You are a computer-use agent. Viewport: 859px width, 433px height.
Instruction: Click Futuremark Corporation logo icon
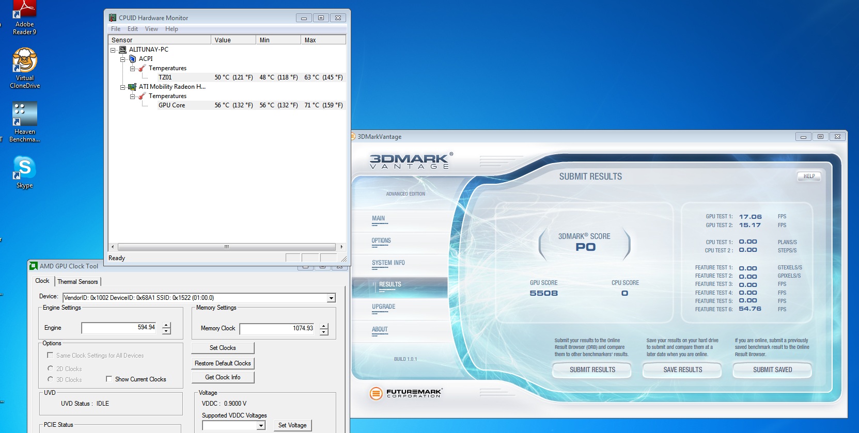pyautogui.click(x=376, y=393)
